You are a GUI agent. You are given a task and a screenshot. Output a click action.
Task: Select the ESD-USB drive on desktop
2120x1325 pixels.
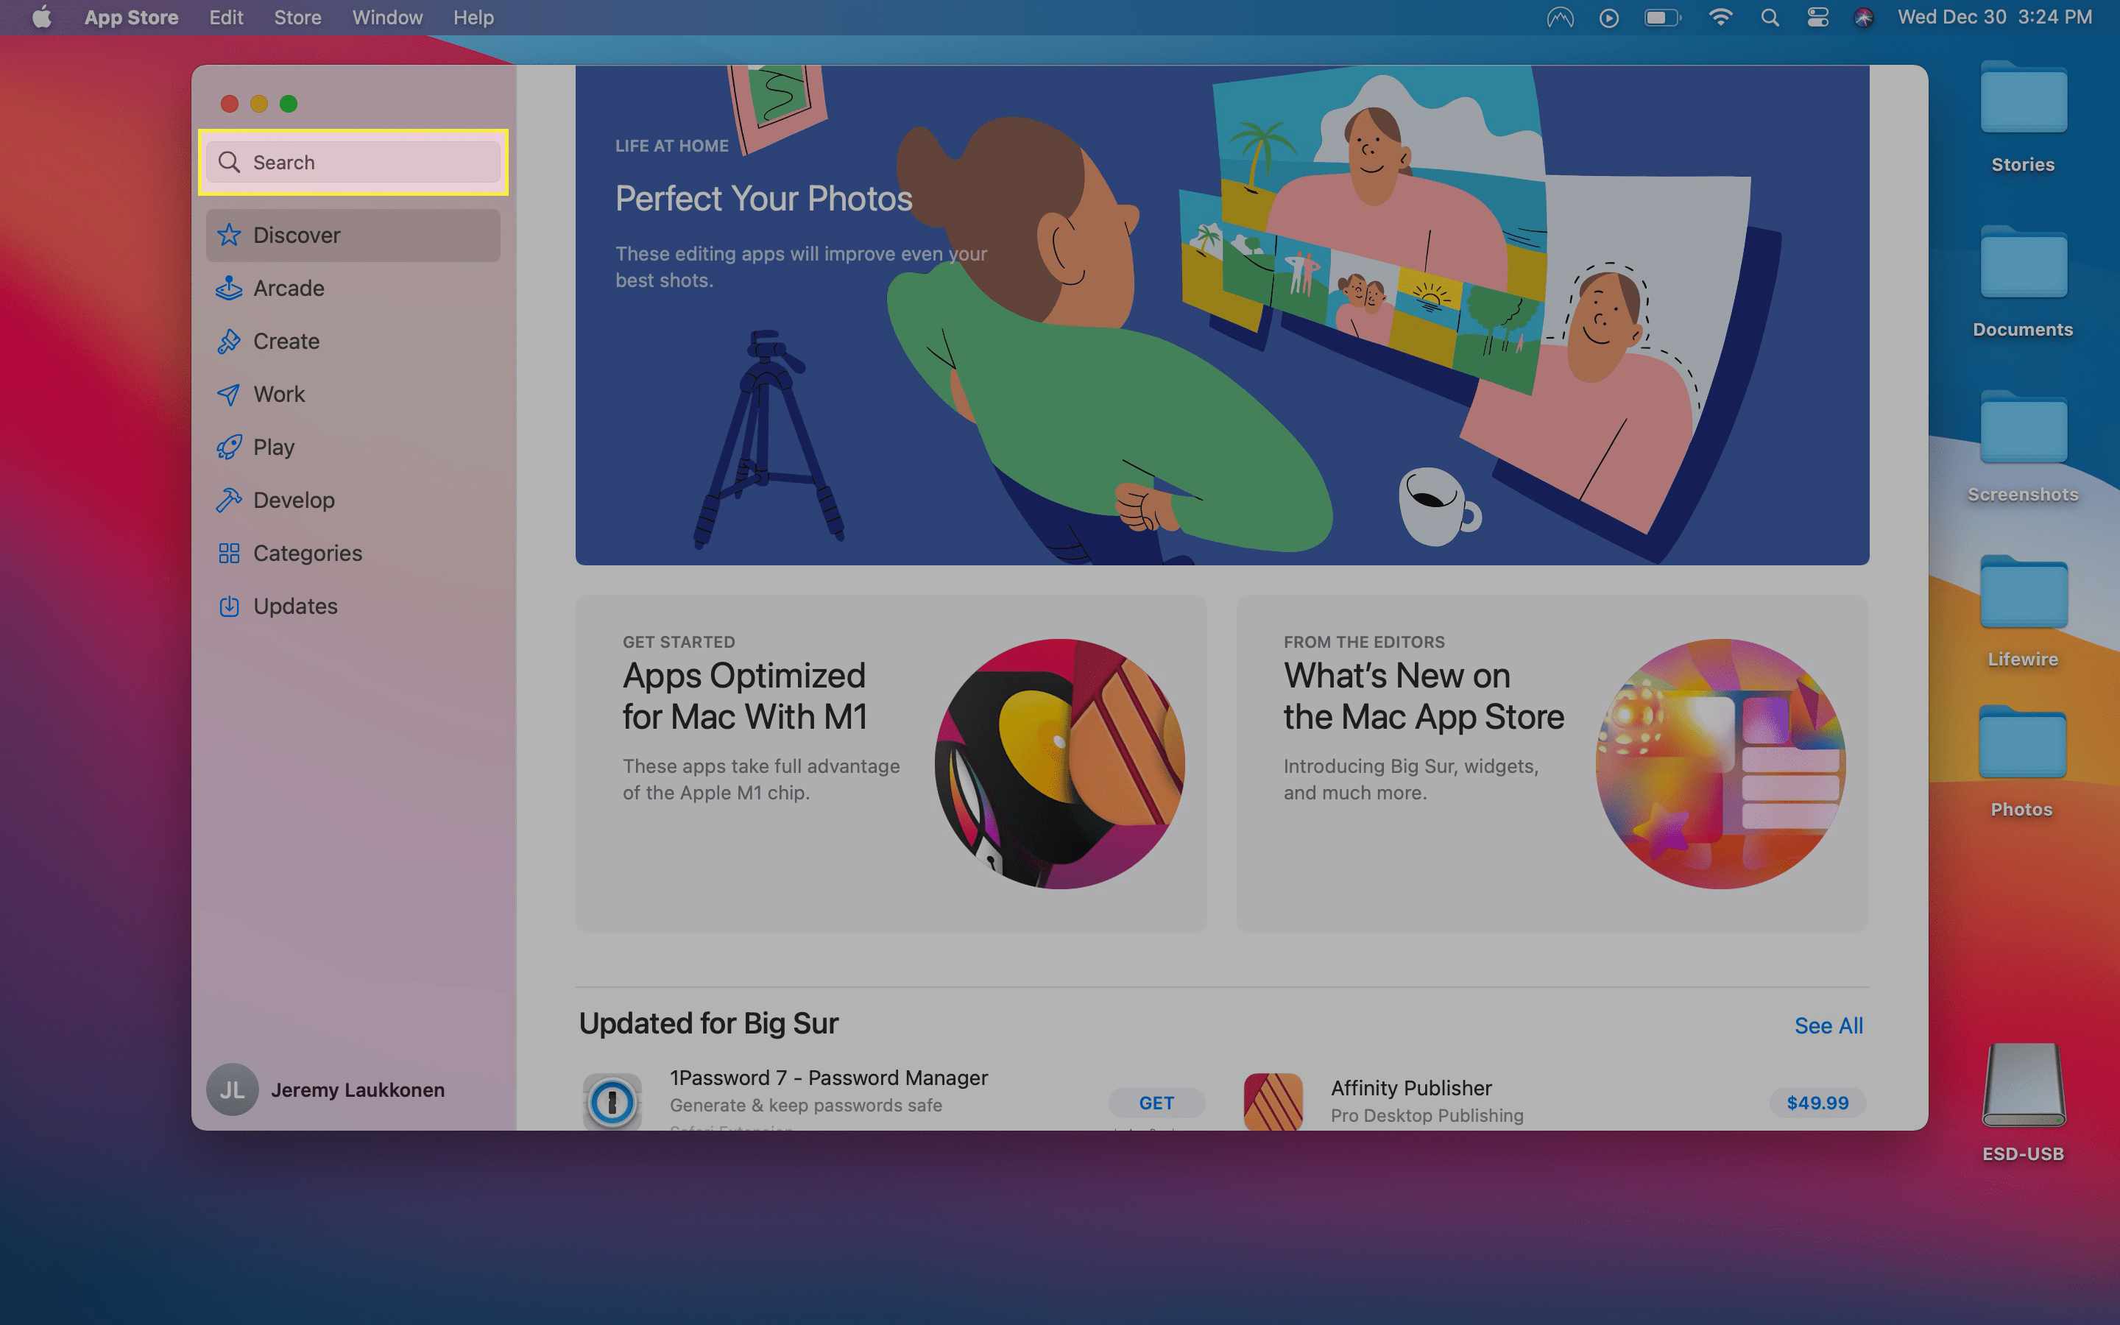pyautogui.click(x=2023, y=1103)
